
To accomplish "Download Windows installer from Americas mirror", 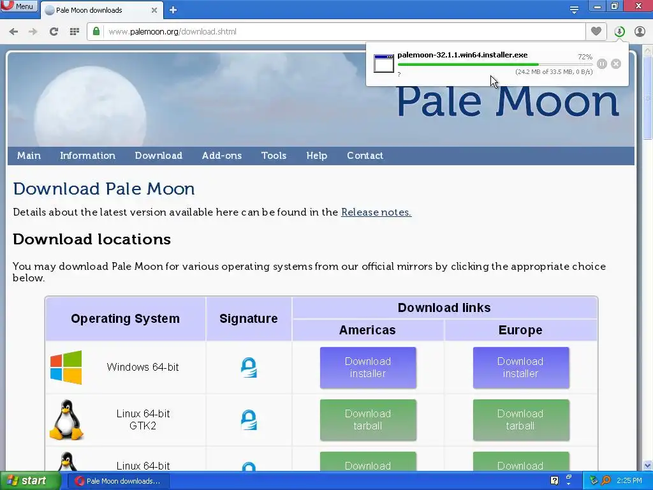I will (x=368, y=367).
